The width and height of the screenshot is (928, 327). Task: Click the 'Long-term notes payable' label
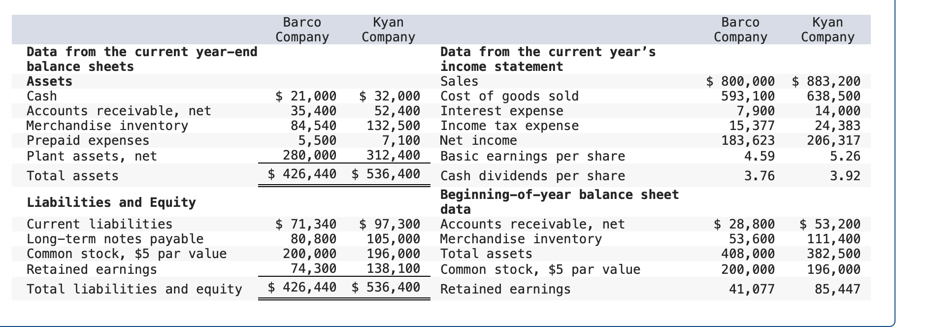(115, 239)
